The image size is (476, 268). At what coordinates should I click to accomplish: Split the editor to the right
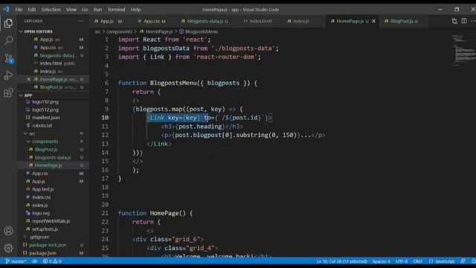tap(464, 21)
